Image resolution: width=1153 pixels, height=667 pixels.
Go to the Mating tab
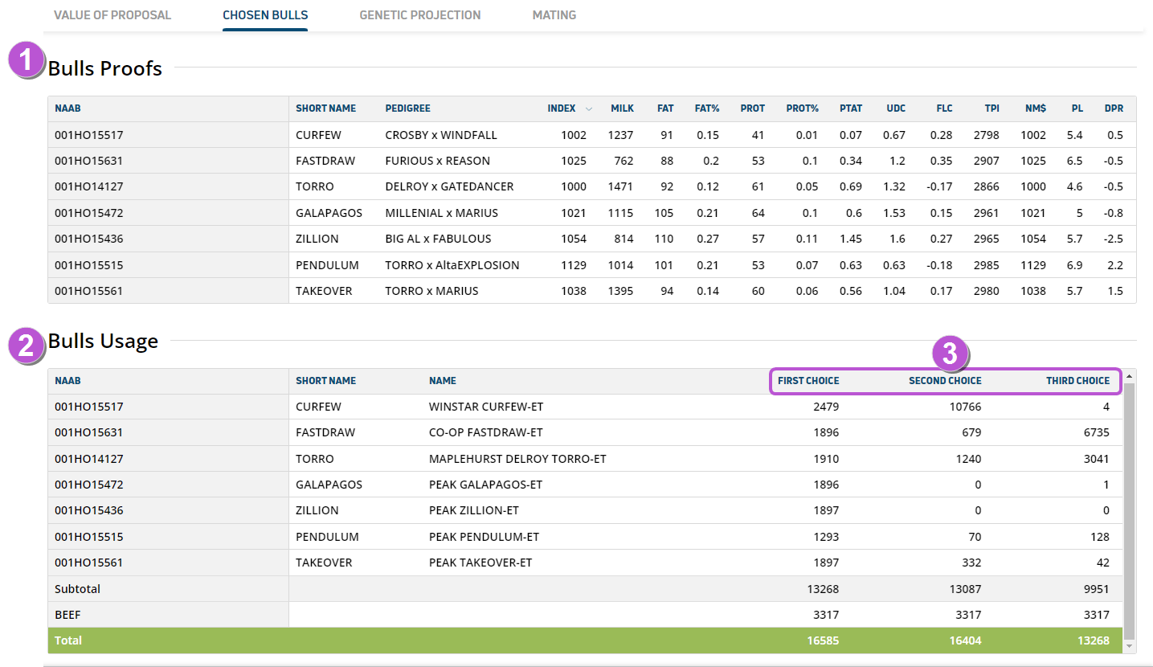554,15
